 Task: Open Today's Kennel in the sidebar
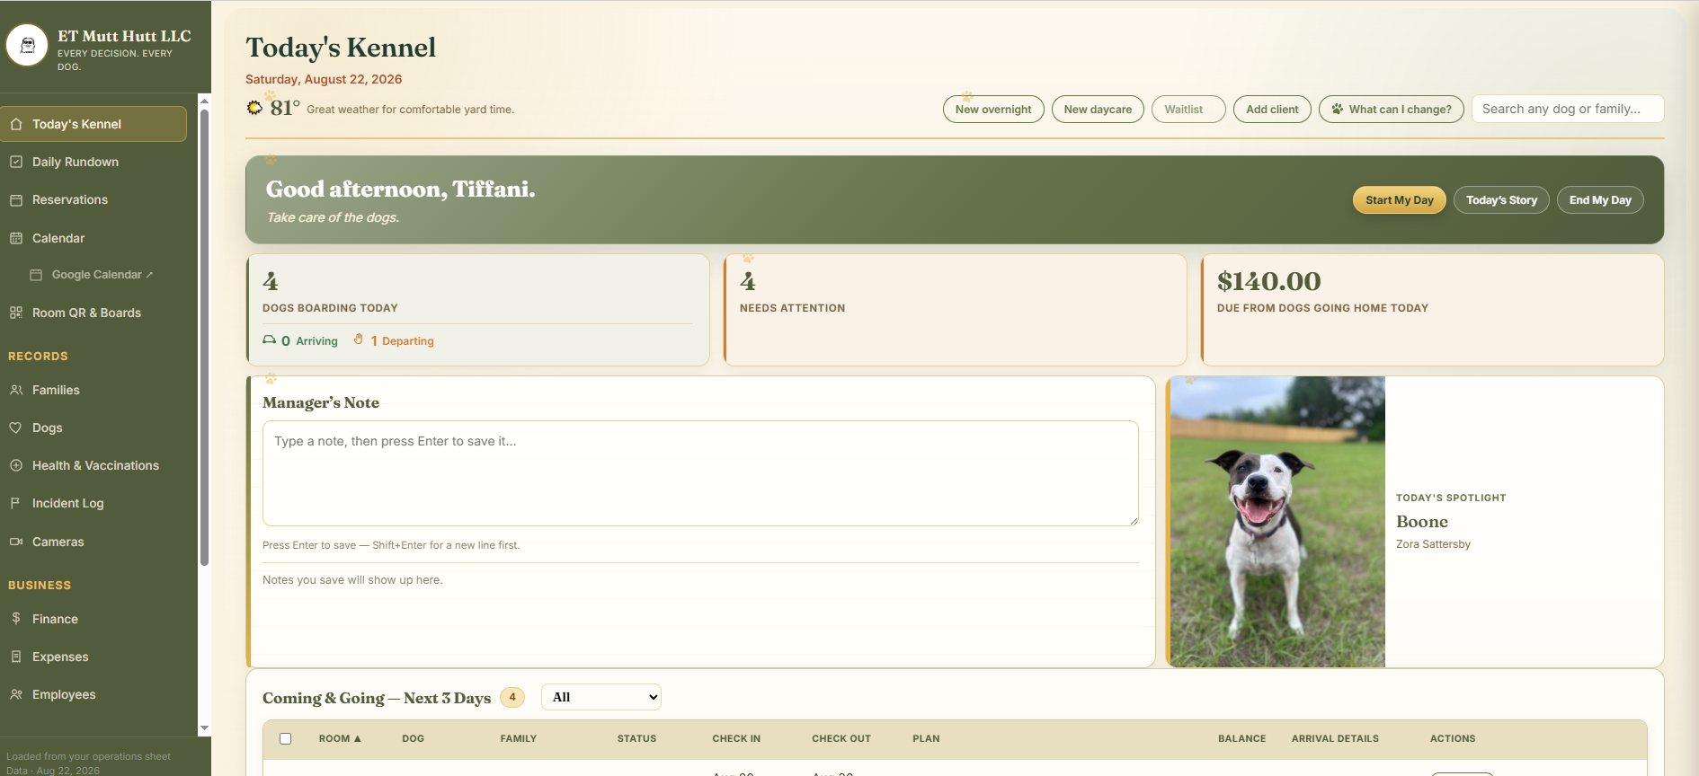click(93, 124)
